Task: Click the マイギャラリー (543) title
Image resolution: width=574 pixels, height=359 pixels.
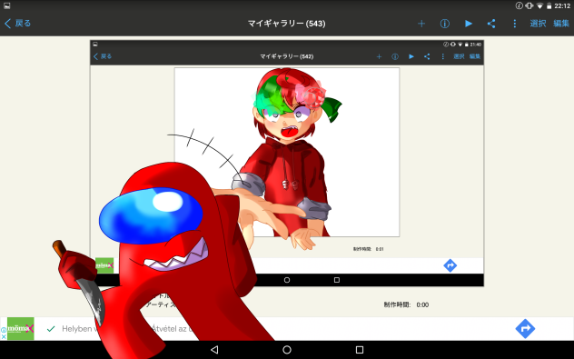Action: point(287,24)
